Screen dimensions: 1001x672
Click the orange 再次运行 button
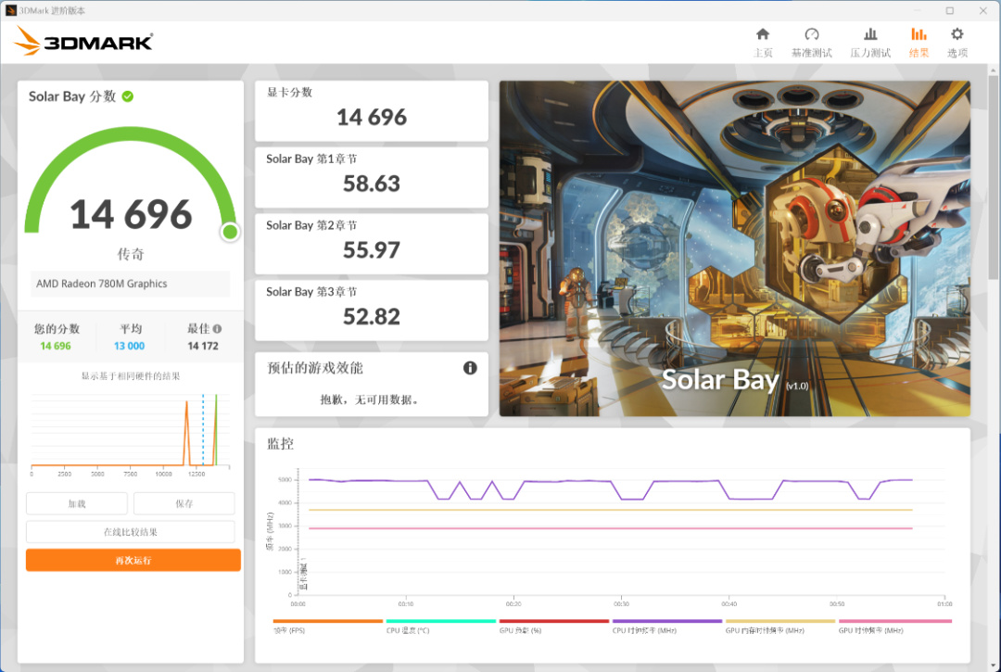[x=133, y=561]
